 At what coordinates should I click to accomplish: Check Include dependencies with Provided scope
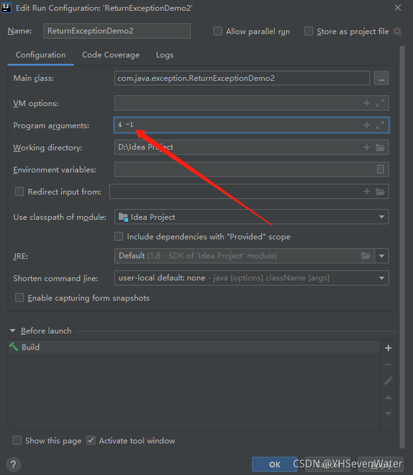tap(119, 236)
